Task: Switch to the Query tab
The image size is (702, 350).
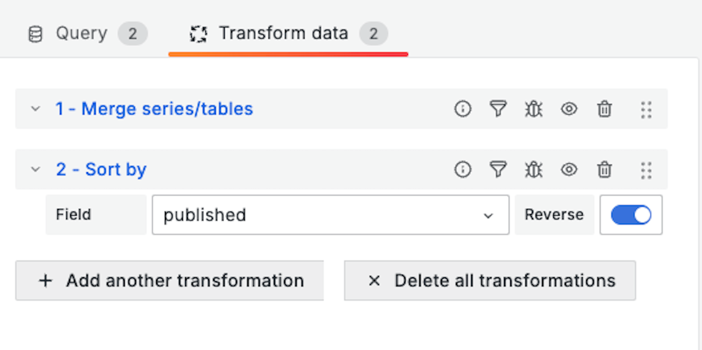Action: (87, 33)
